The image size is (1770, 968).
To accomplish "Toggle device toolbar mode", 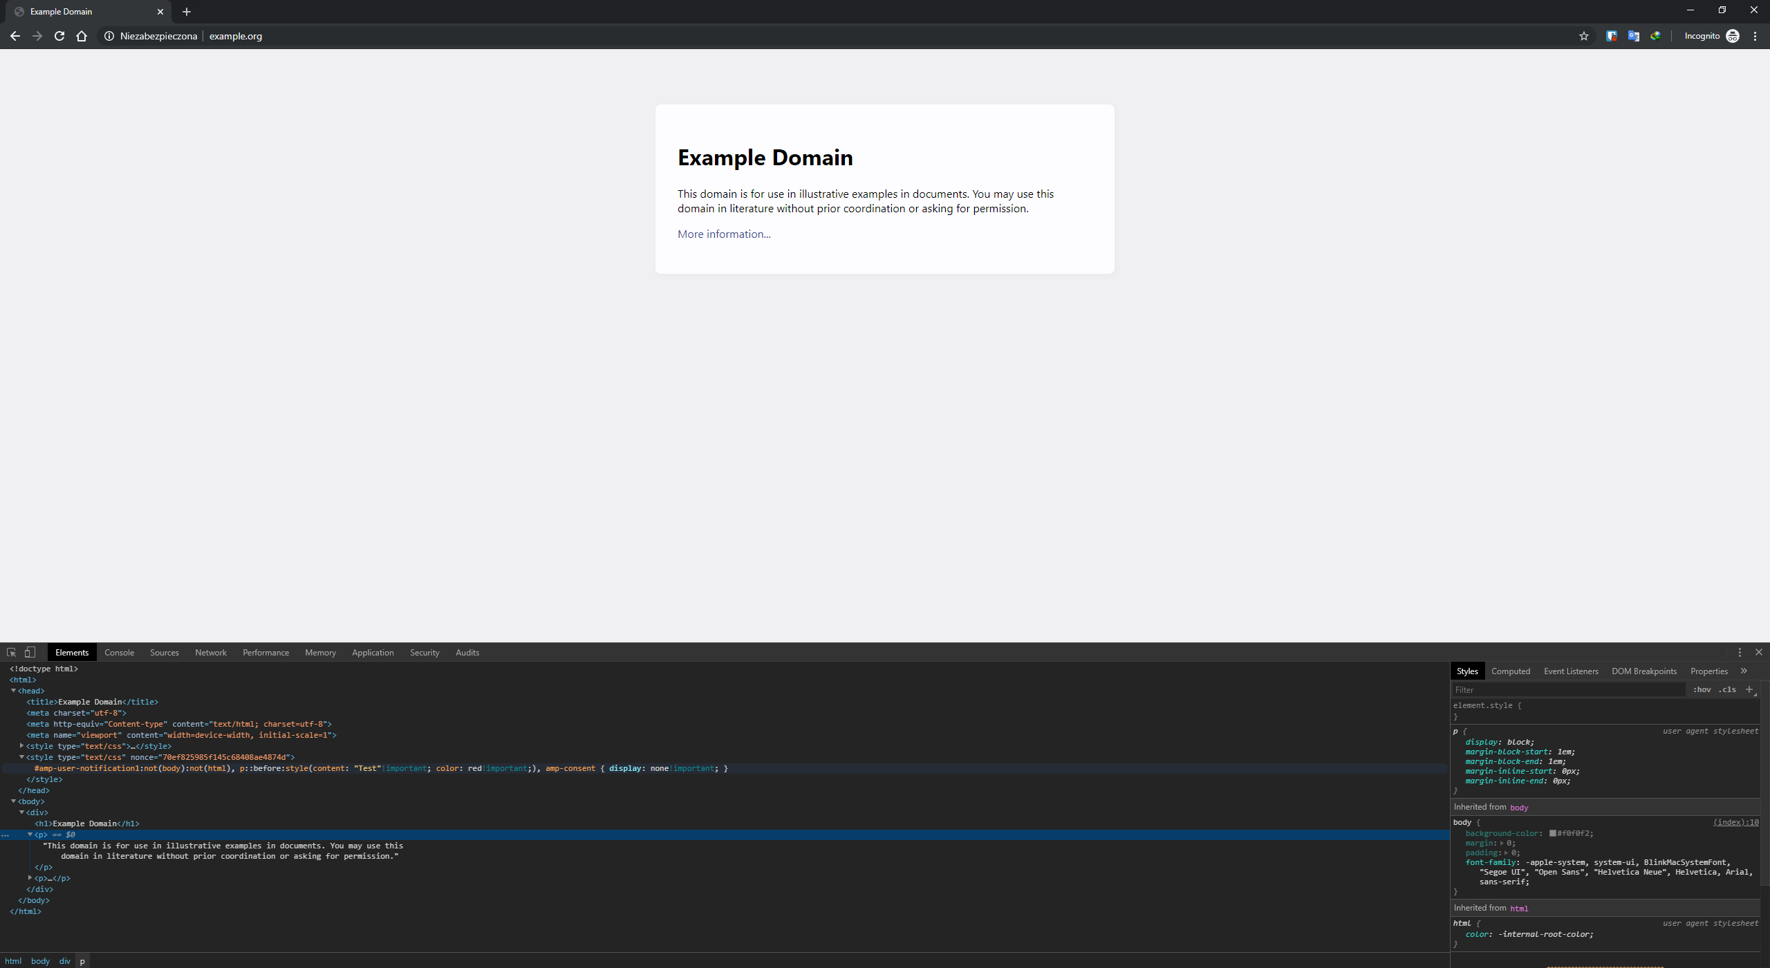I will [x=29, y=652].
